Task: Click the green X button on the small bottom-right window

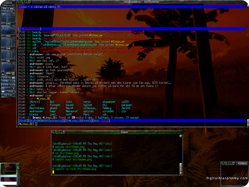Action: click(230, 164)
